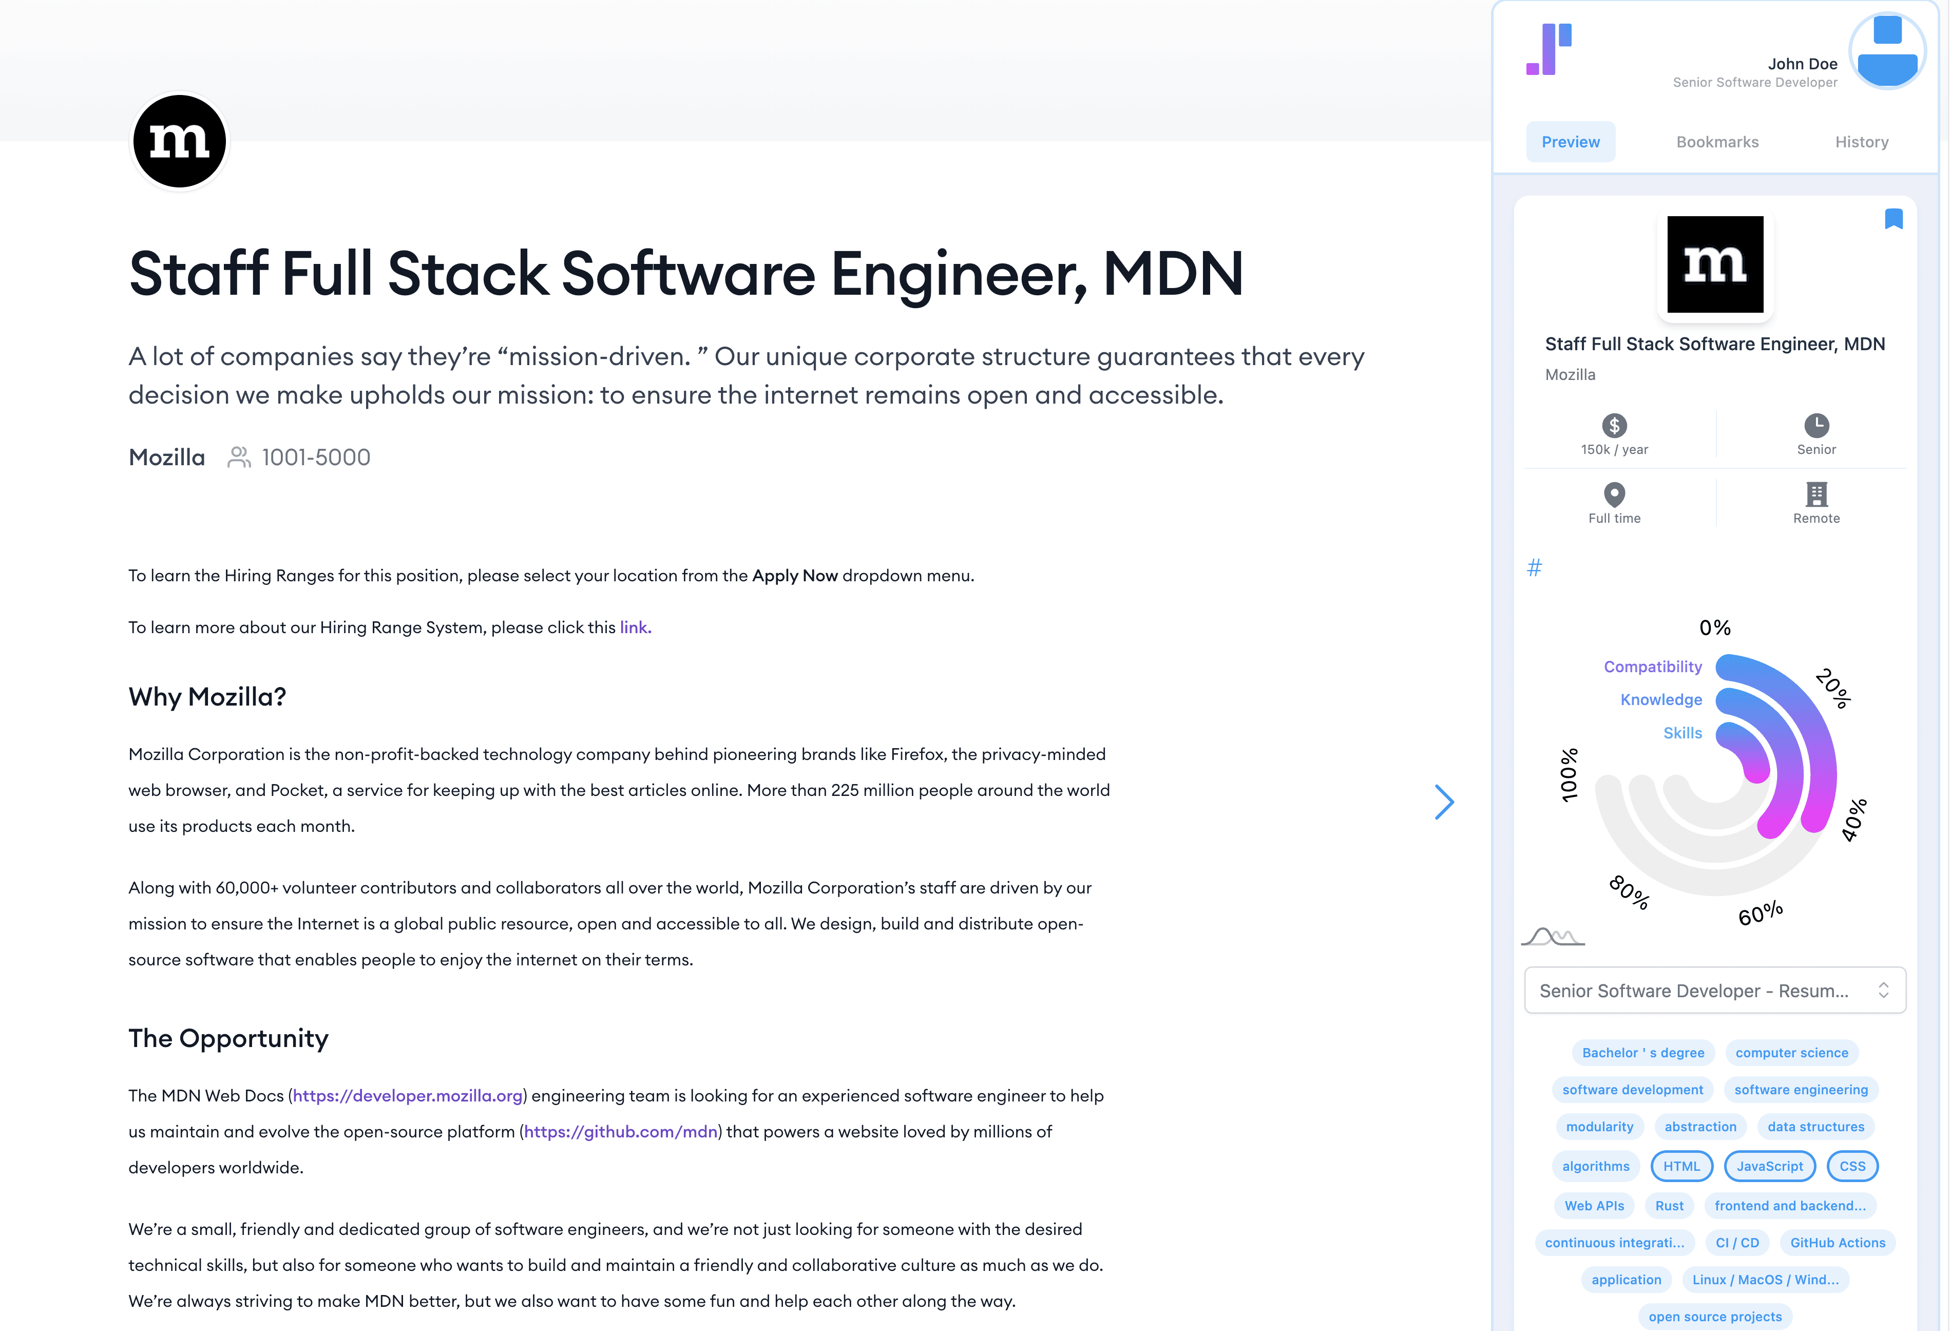Click the Mozilla company name in the card
Image resolution: width=1950 pixels, height=1331 pixels.
click(x=1570, y=375)
